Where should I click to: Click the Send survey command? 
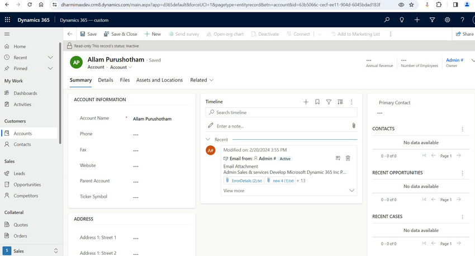pyautogui.click(x=184, y=34)
